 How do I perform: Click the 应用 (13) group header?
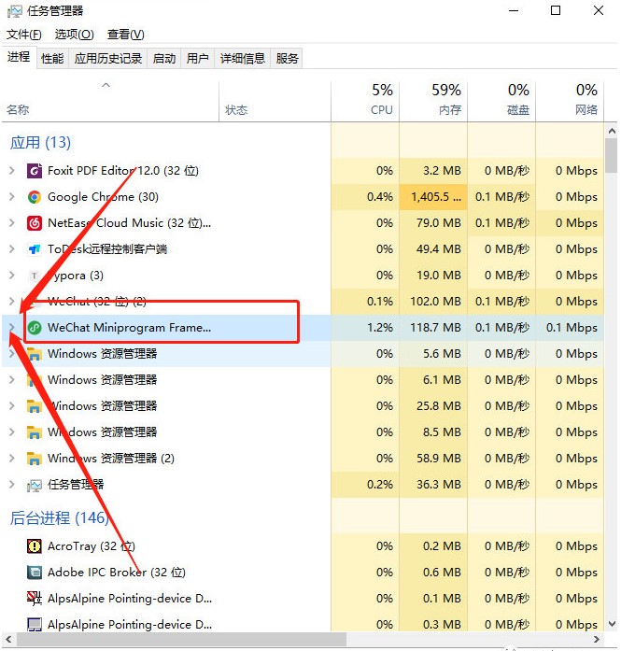pyautogui.click(x=41, y=143)
